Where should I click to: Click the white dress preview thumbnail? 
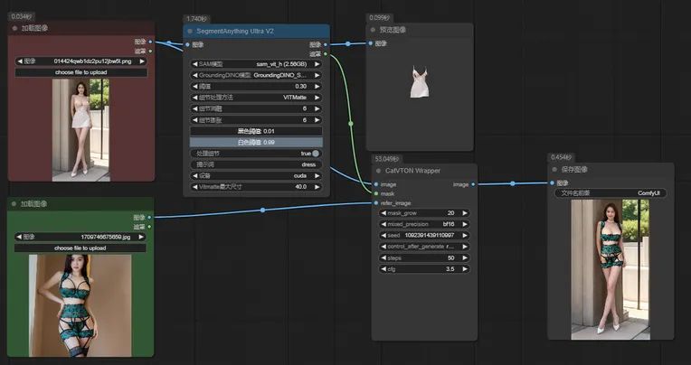click(419, 83)
